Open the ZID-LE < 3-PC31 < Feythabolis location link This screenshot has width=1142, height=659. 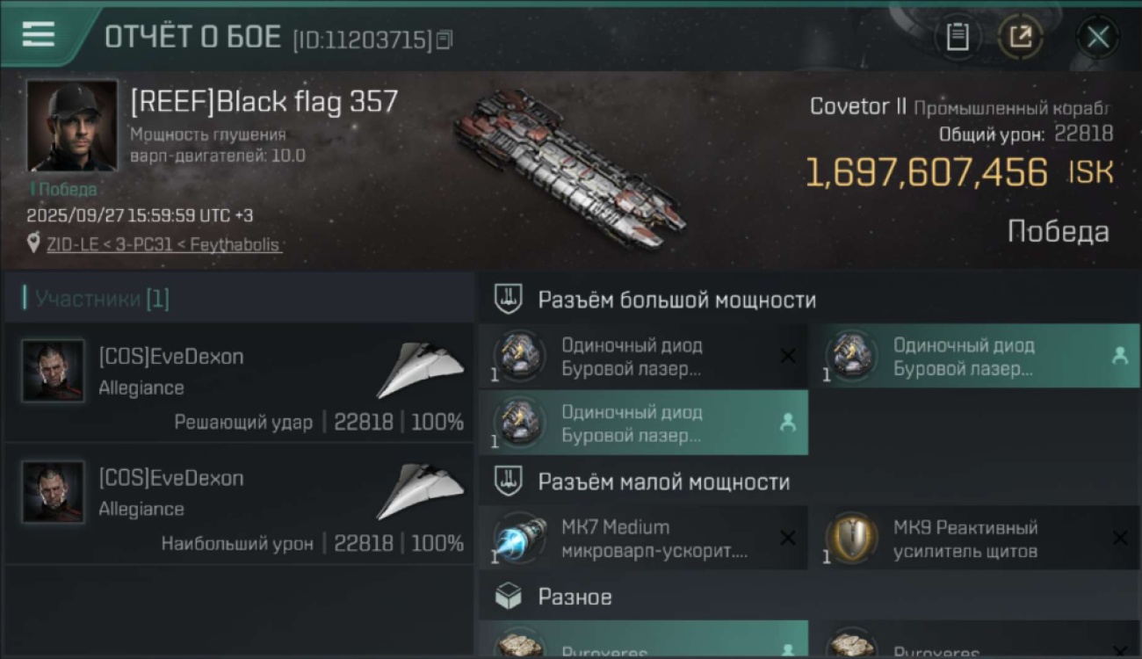tap(164, 244)
